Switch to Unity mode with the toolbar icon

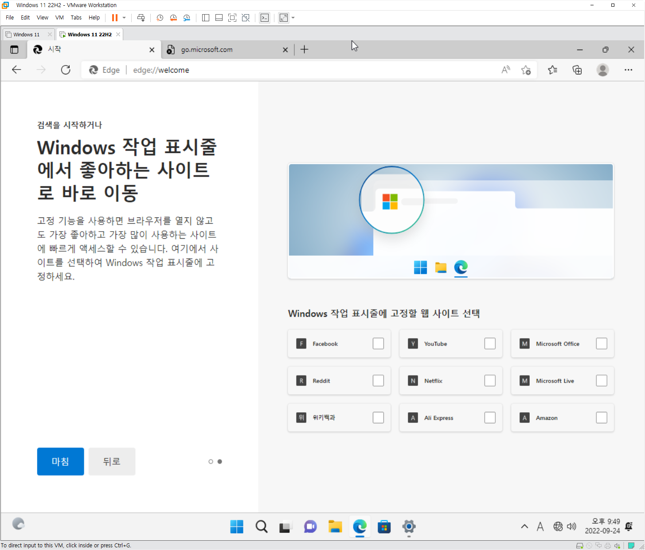[246, 18]
